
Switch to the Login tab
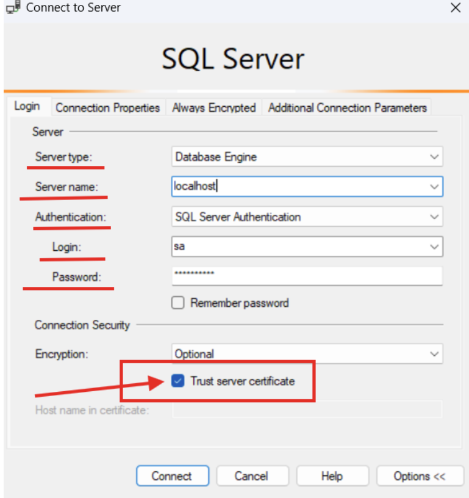pos(27,106)
